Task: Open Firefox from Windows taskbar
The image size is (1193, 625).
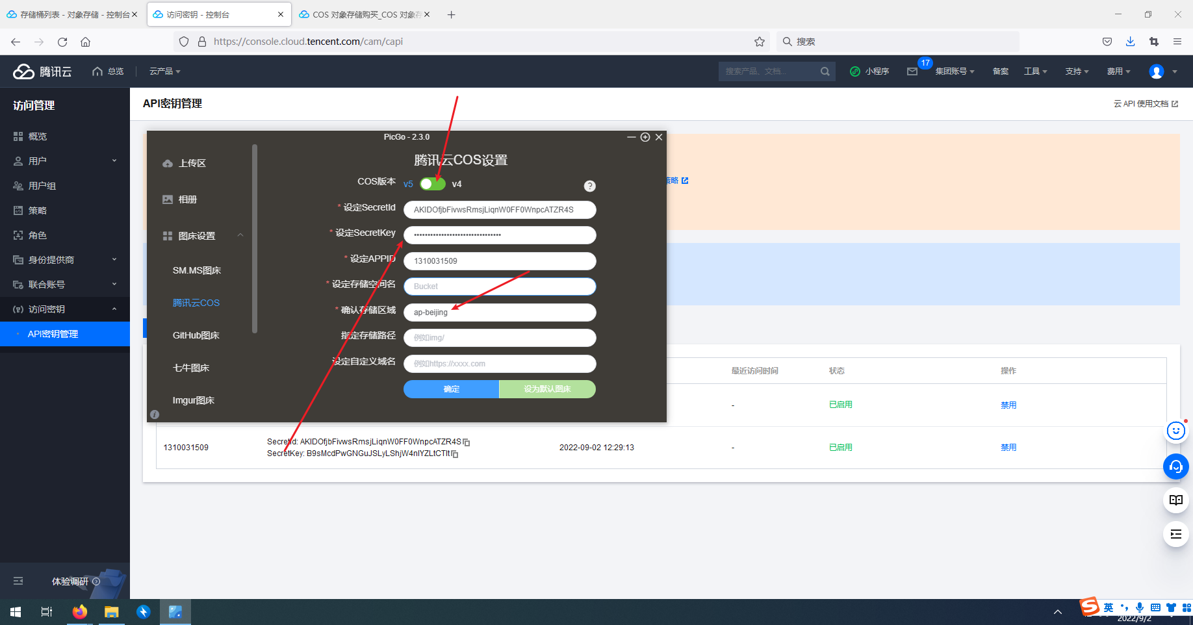Action: tap(80, 612)
